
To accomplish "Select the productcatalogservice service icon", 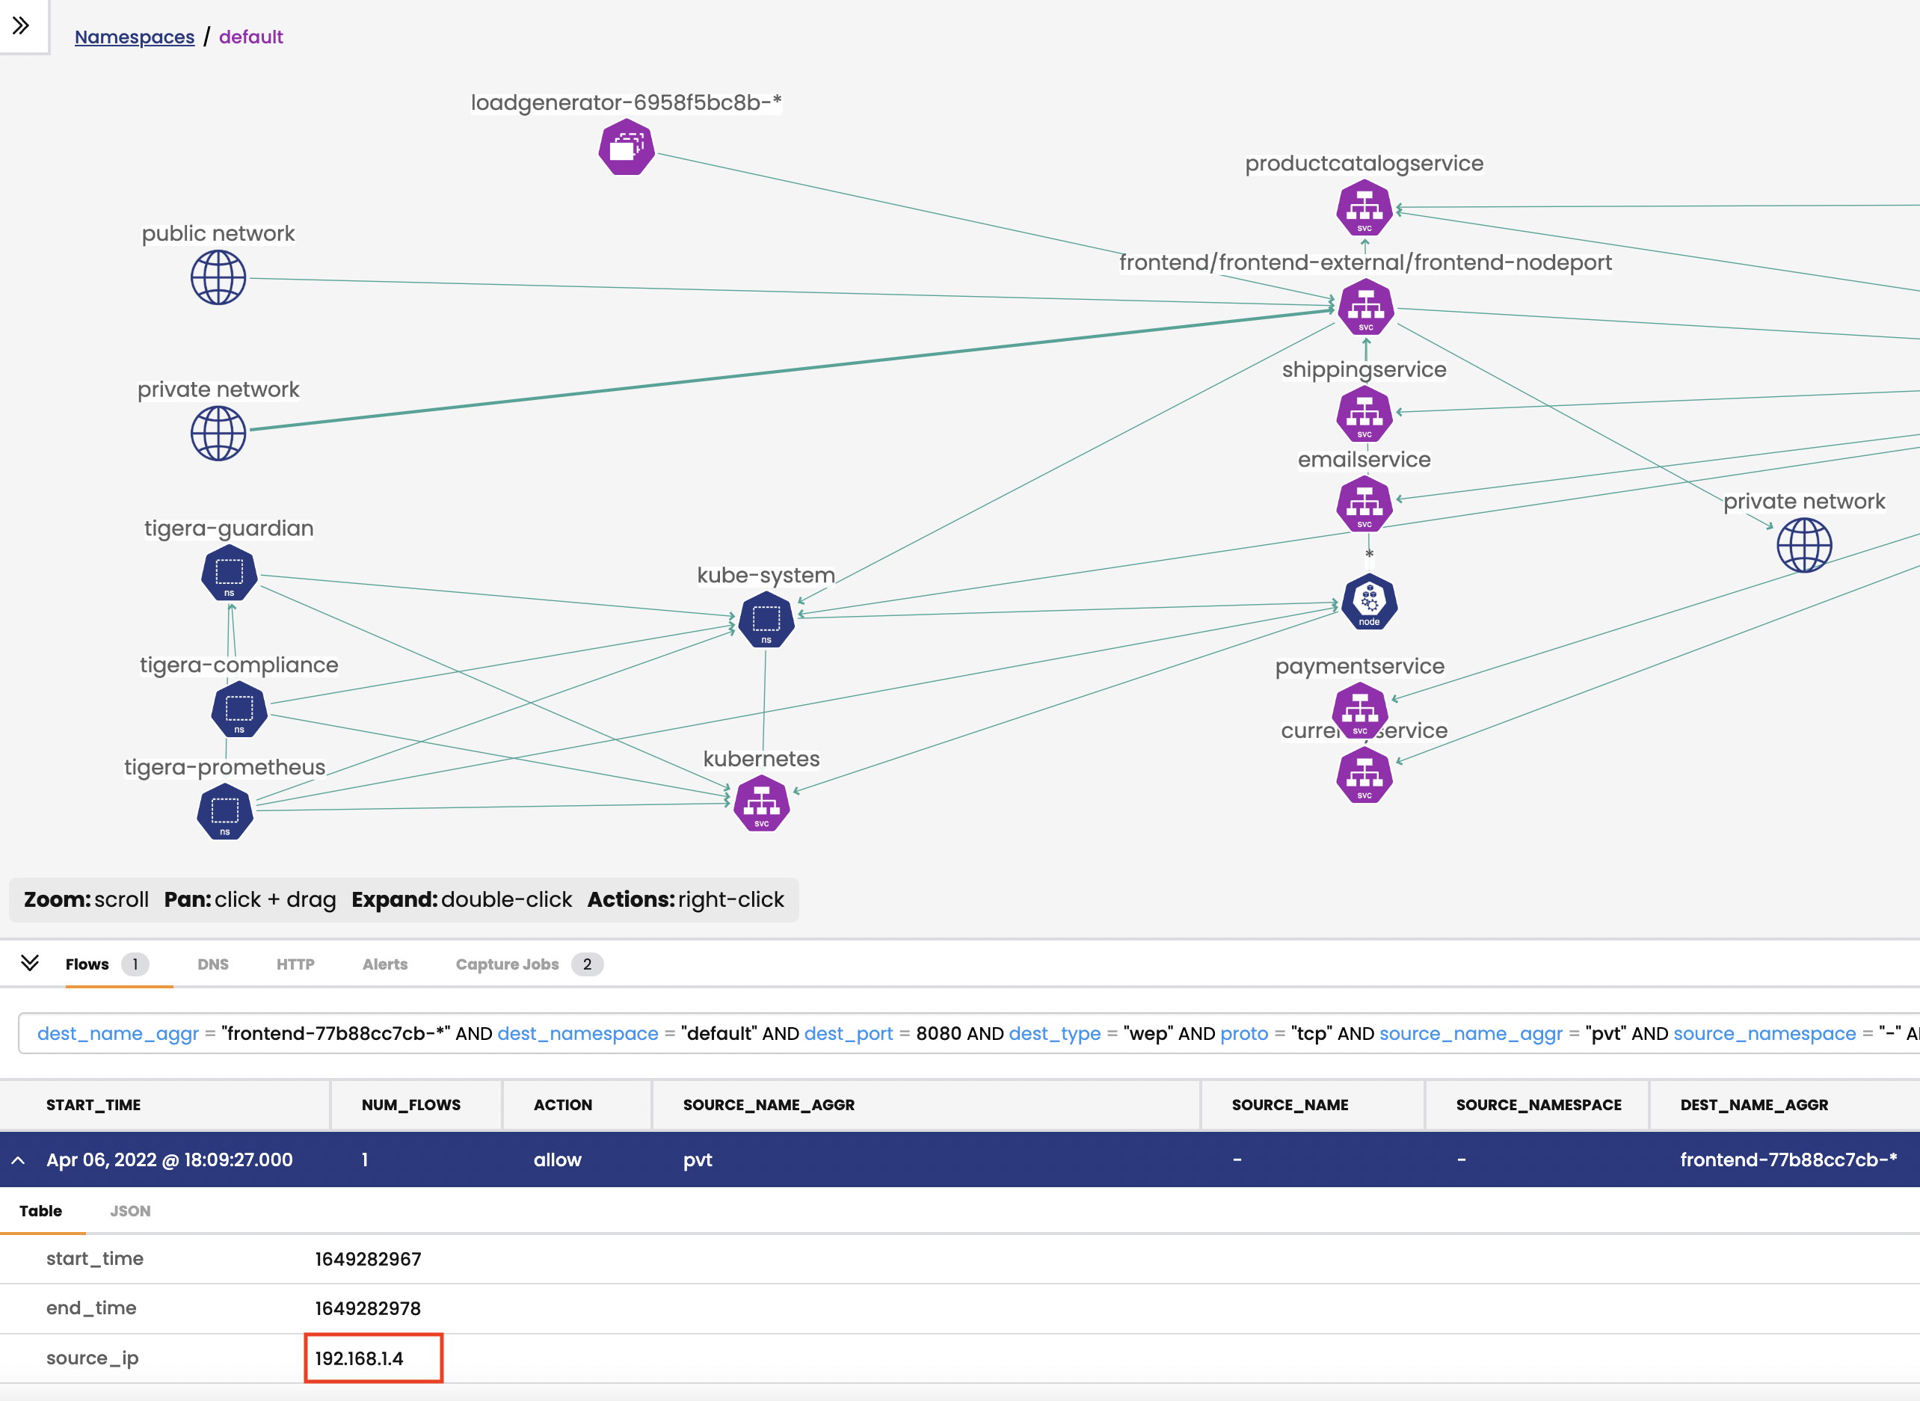I will click(1364, 209).
